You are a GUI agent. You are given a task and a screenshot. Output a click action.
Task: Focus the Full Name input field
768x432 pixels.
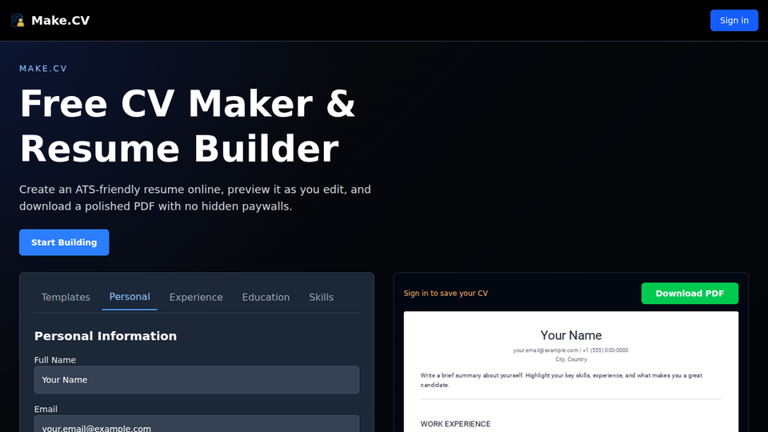point(197,379)
